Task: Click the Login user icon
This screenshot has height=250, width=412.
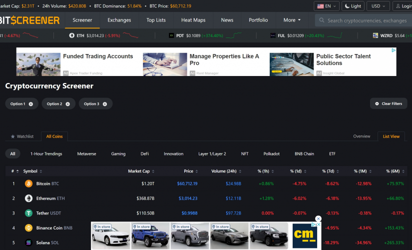Action: click(398, 6)
